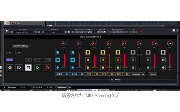
Task: Click the Home icon in MIDI Remote toolbar
Action: pos(6,31)
